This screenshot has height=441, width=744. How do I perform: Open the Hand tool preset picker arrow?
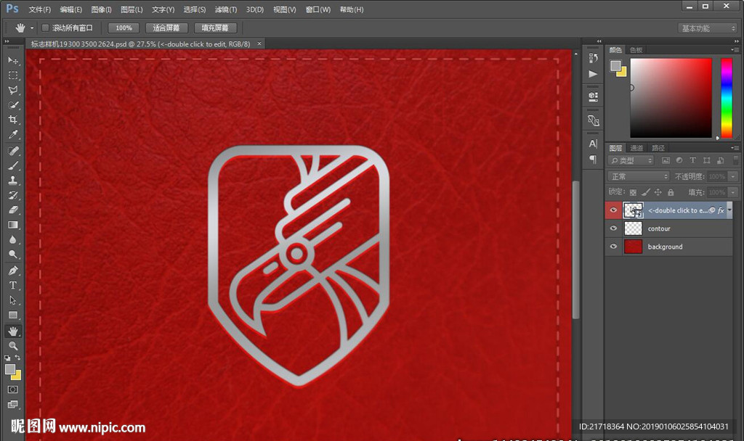coord(32,28)
